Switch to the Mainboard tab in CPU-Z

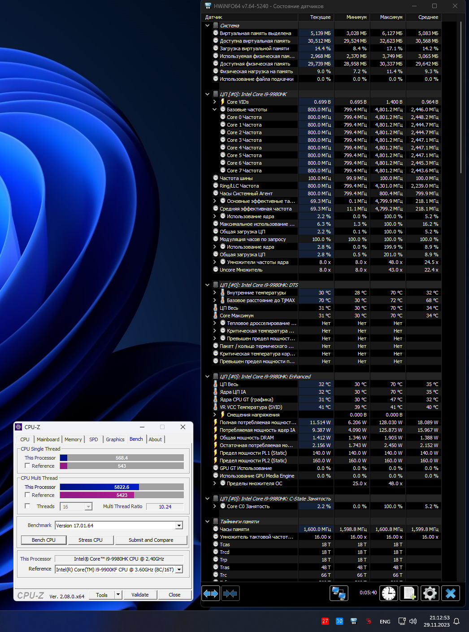(48, 439)
